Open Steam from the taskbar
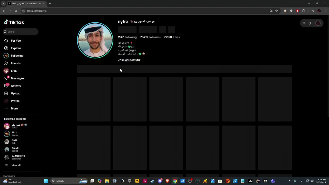Viewport: 329px width, 185px height. tap(152, 181)
